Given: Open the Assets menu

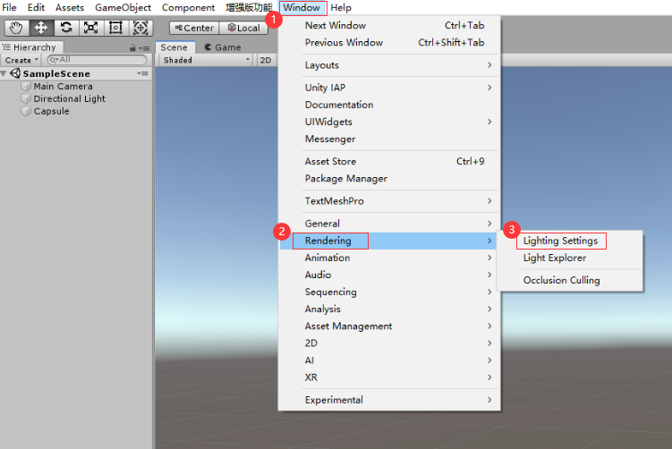Looking at the screenshot, I should (x=70, y=8).
